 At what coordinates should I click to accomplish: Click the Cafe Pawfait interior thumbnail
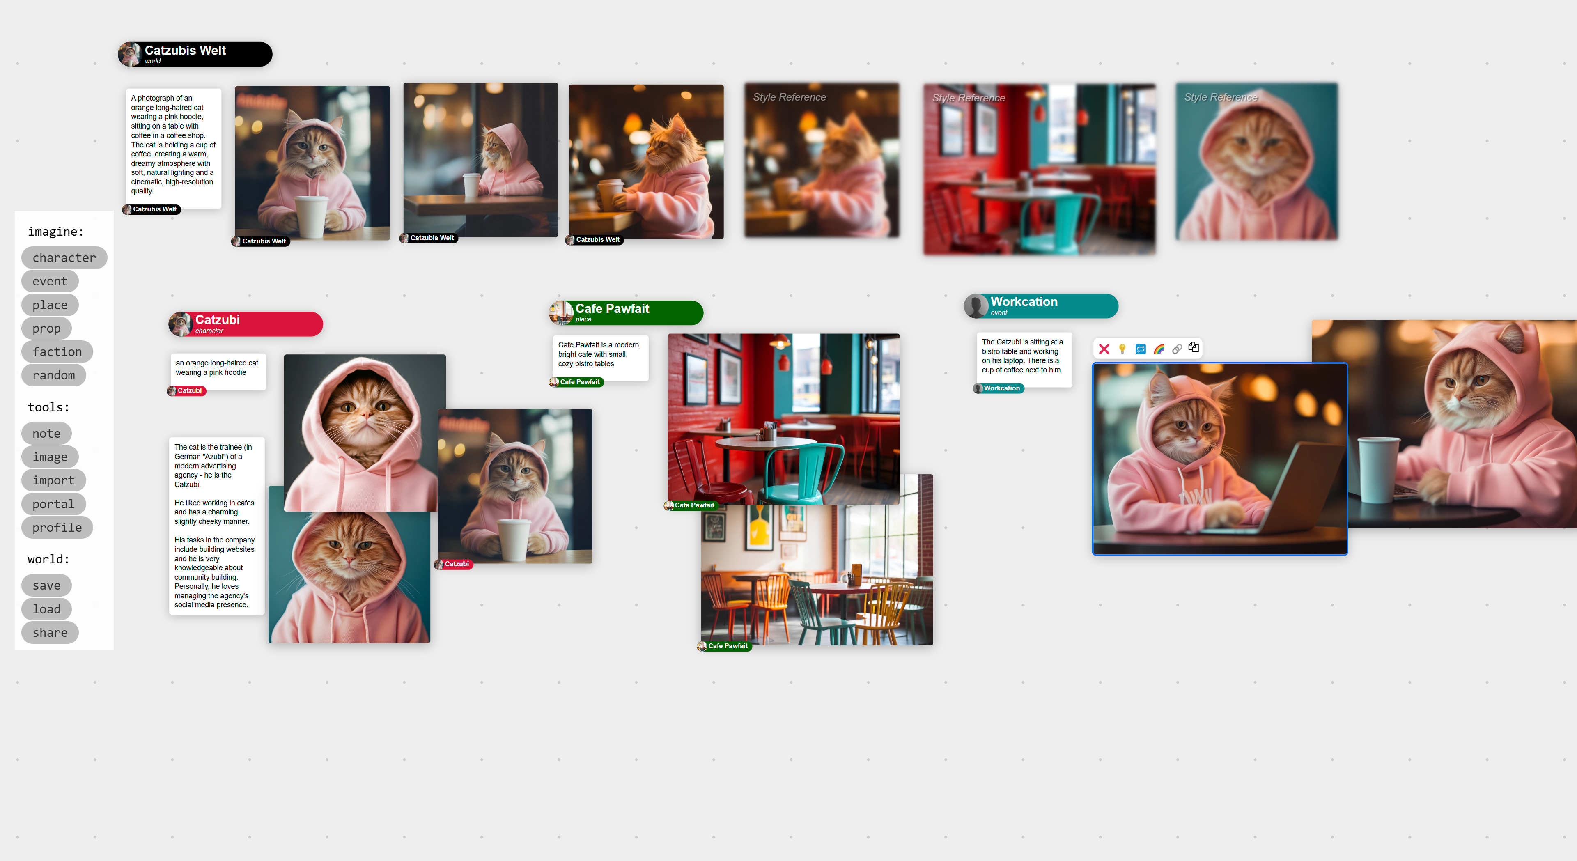[784, 419]
